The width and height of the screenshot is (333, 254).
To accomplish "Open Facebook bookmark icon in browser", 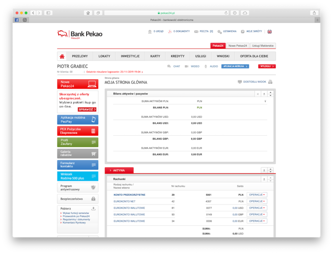I will click(17, 20).
